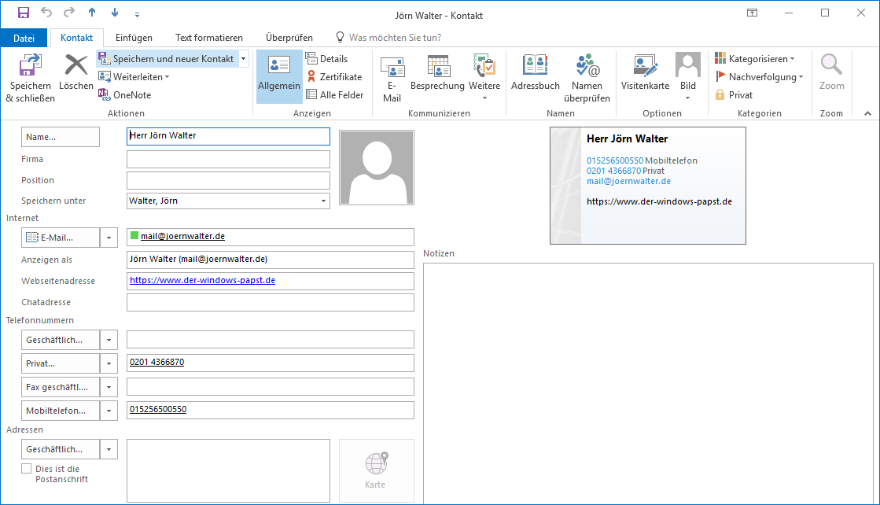Open the der-windows-papst.de website link

click(202, 280)
